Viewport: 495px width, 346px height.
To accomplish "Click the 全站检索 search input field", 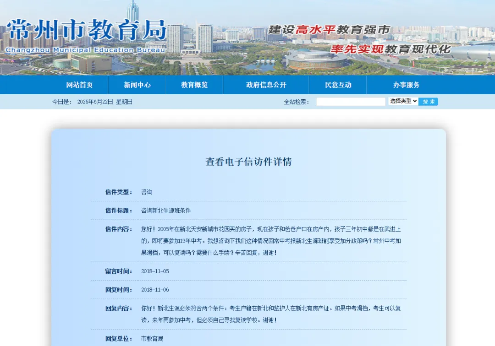I will [x=351, y=102].
